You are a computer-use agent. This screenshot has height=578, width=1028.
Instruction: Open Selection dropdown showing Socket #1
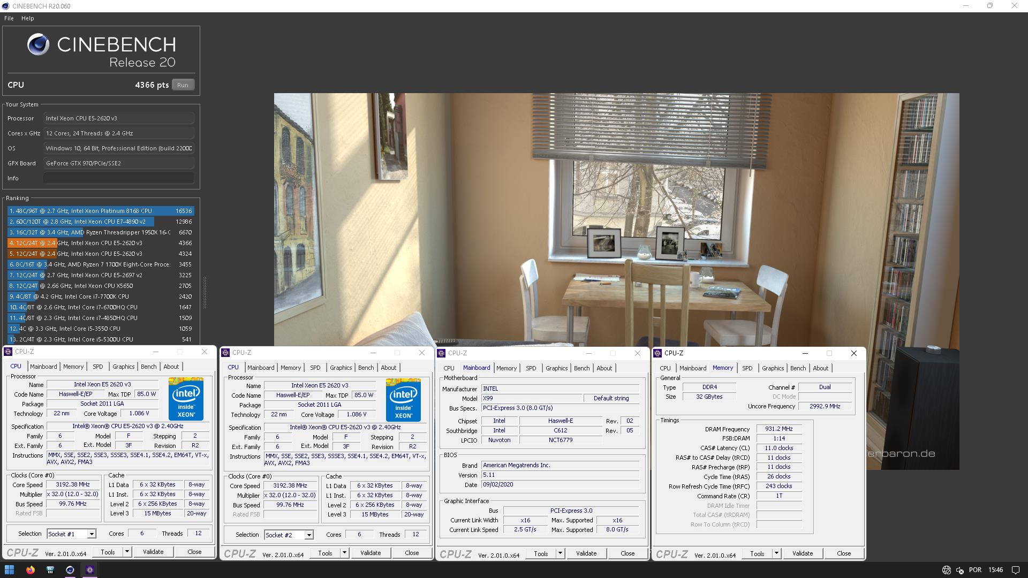pos(71,534)
